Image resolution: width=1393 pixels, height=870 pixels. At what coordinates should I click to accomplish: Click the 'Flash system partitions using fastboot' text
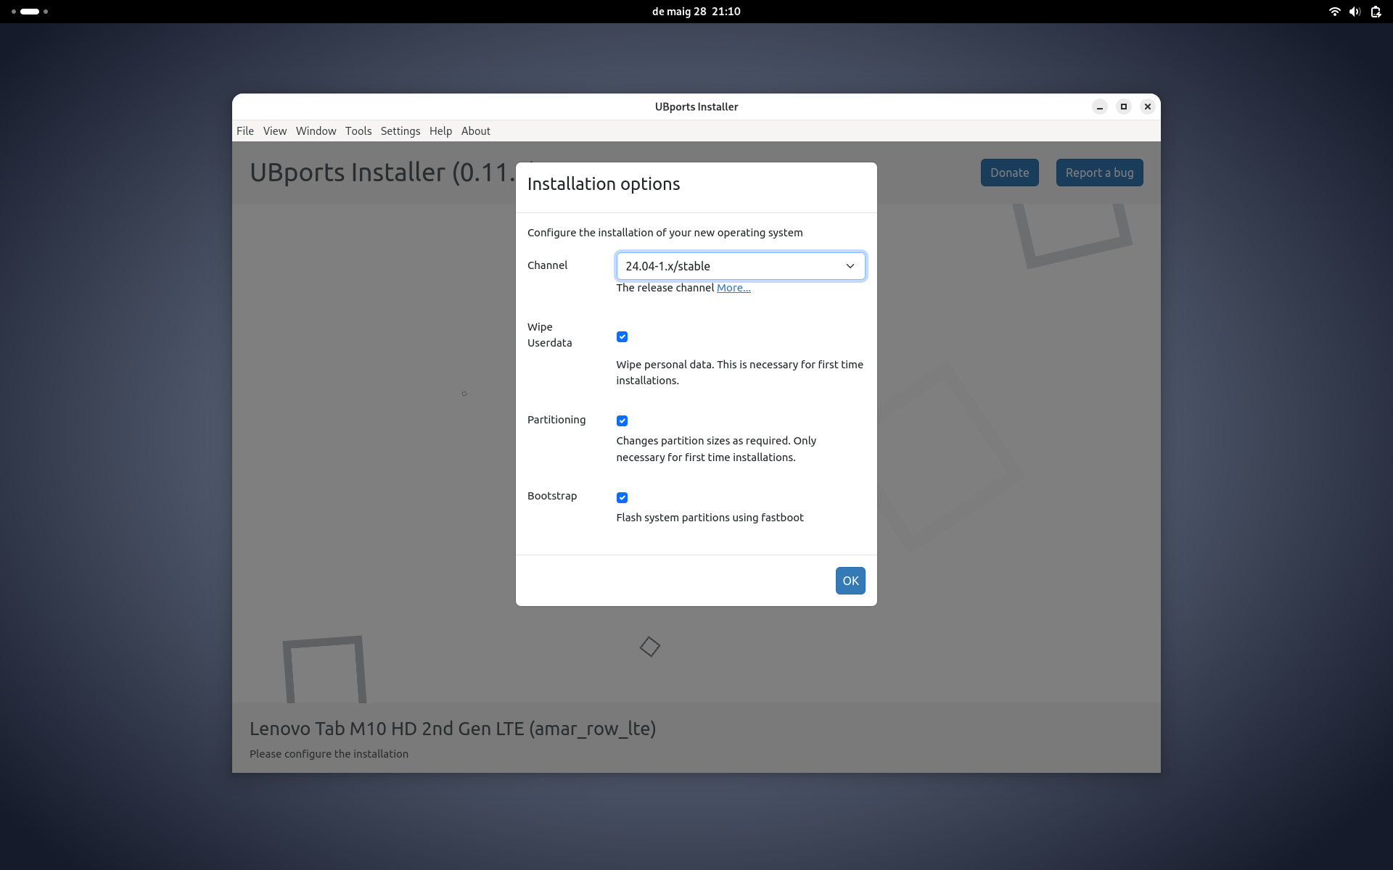[710, 518]
